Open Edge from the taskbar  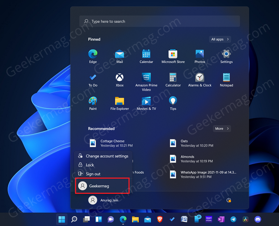pyautogui.click(x=123, y=219)
